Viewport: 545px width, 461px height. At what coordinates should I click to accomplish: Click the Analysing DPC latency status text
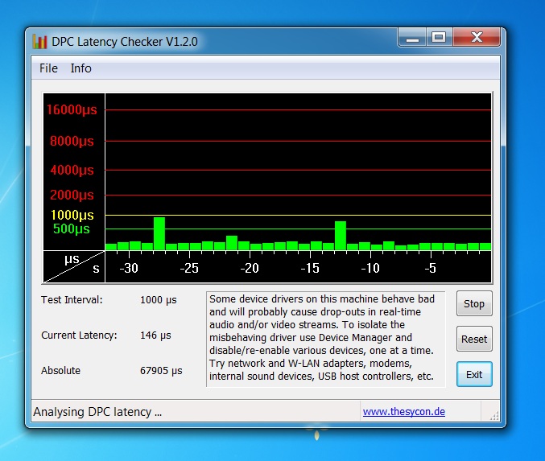point(97,412)
